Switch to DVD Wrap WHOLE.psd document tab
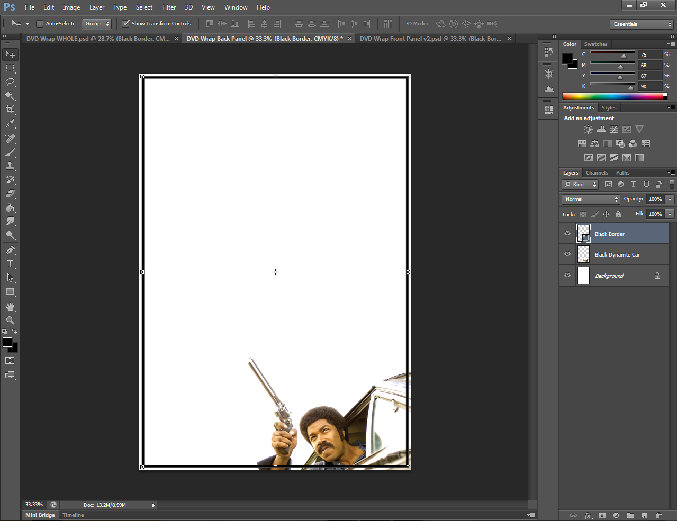The image size is (677, 521). pyautogui.click(x=98, y=39)
